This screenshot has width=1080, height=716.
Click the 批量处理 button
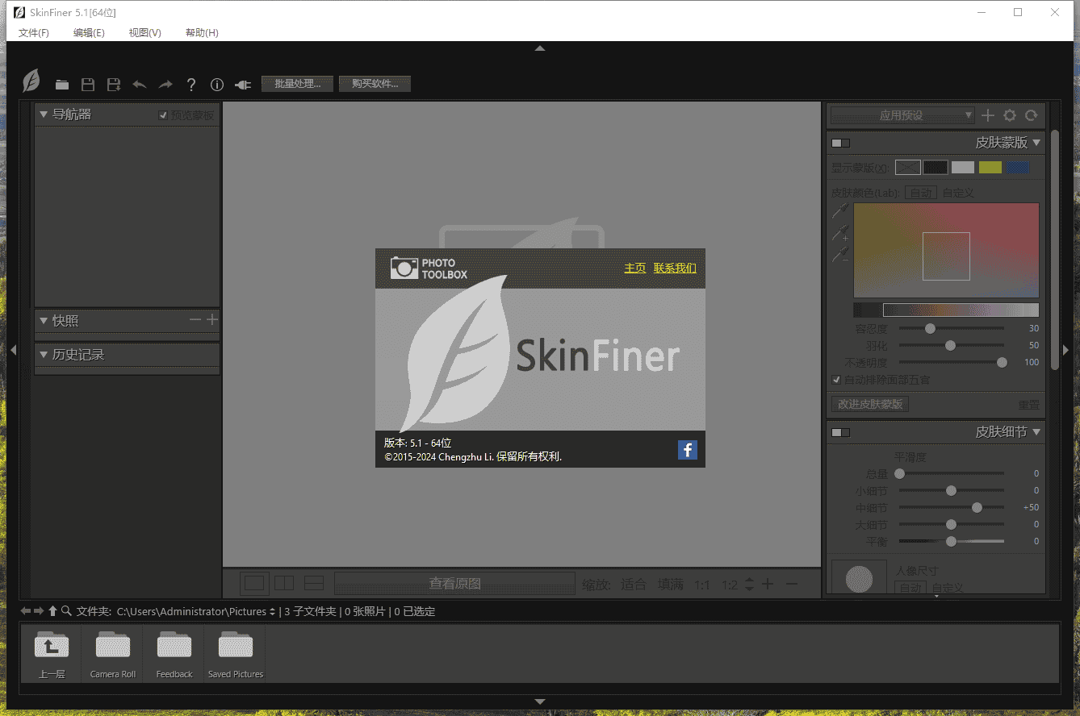(296, 83)
